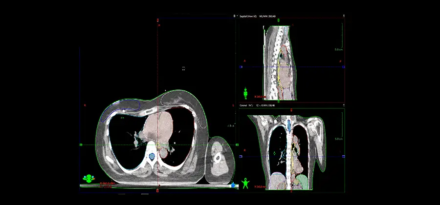This screenshot has width=440, height=205.
Task: Click the coronal WL/WW: 350/40 label
Action: coord(268,105)
